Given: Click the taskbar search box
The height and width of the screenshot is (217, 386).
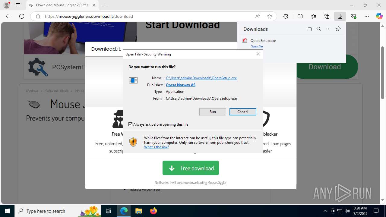Looking at the screenshot, I should 58,211.
